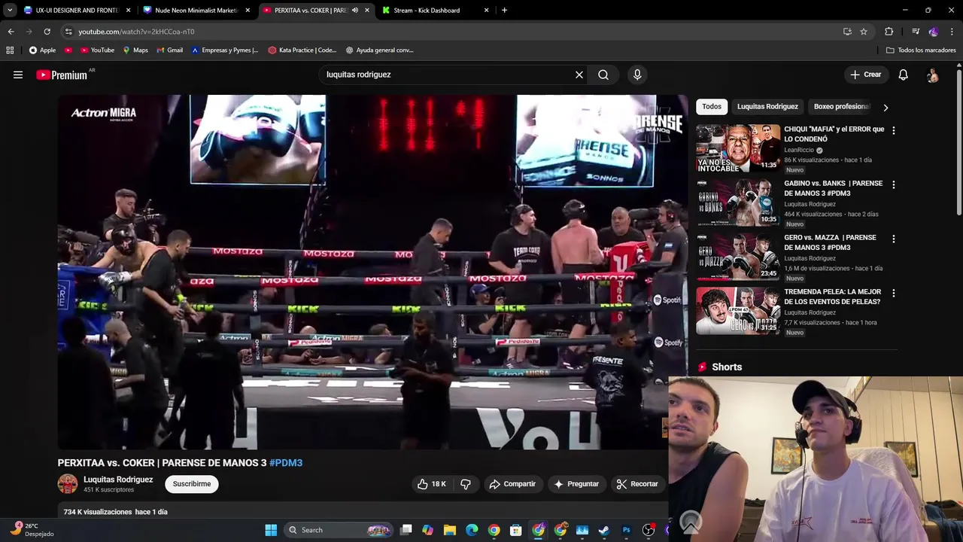Click the address bar URL

point(136,32)
